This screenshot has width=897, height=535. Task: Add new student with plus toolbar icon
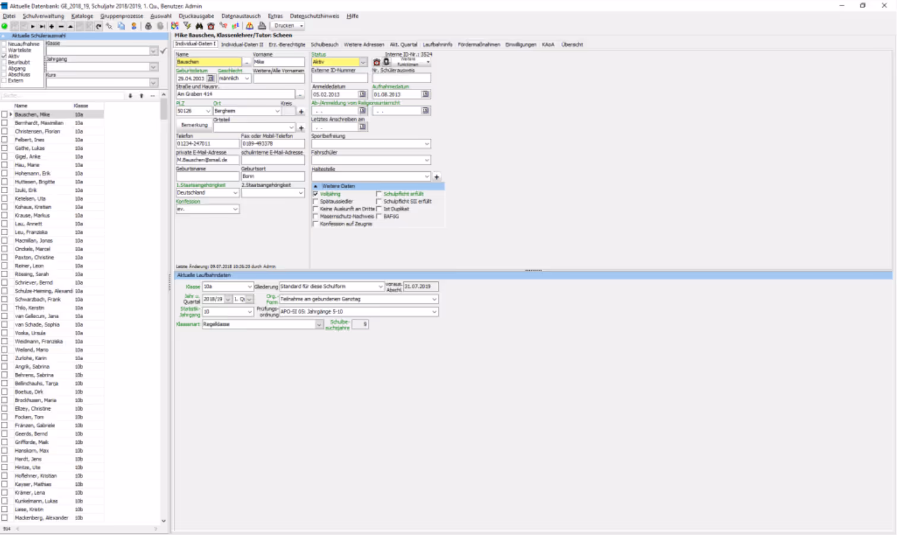52,26
